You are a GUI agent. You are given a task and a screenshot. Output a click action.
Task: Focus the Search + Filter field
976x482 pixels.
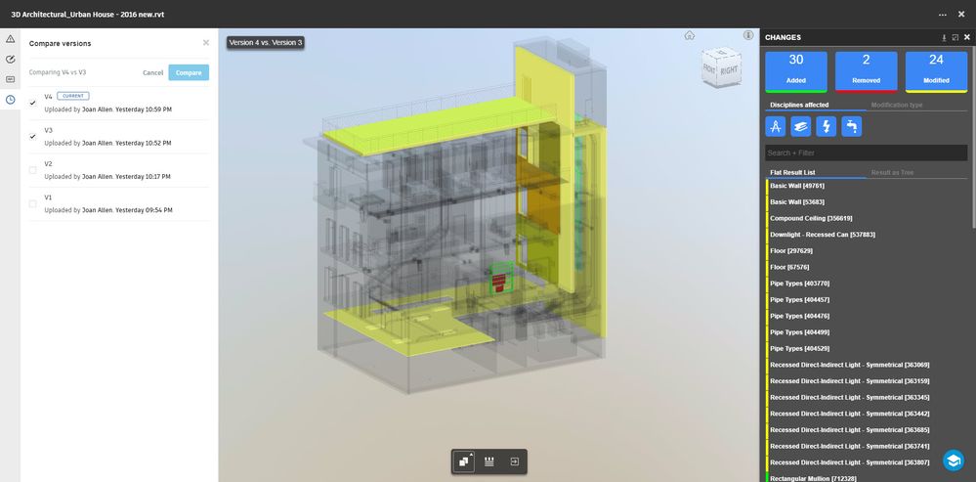pos(866,153)
